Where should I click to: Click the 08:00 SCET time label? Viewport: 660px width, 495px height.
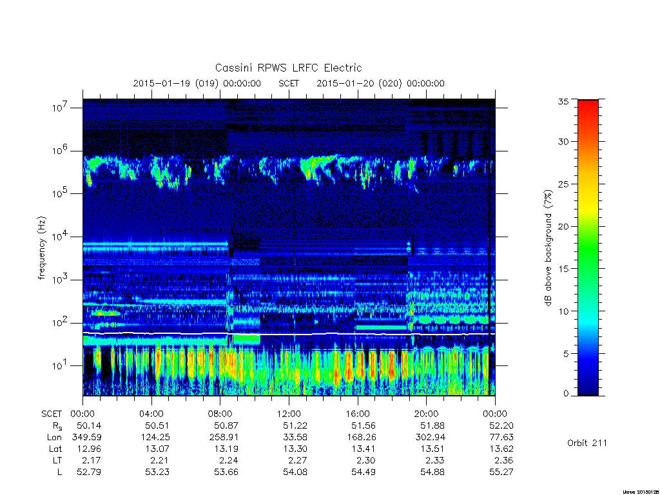click(x=220, y=414)
